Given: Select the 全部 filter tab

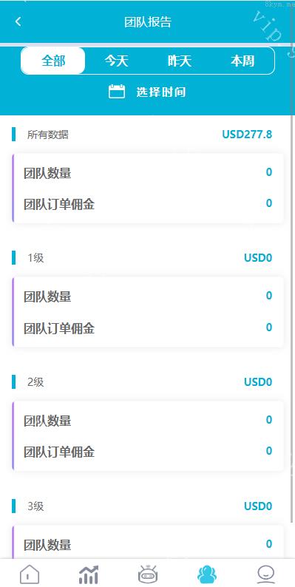Looking at the screenshot, I should click(53, 61).
